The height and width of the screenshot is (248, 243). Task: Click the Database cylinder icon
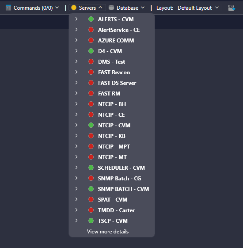(111, 8)
